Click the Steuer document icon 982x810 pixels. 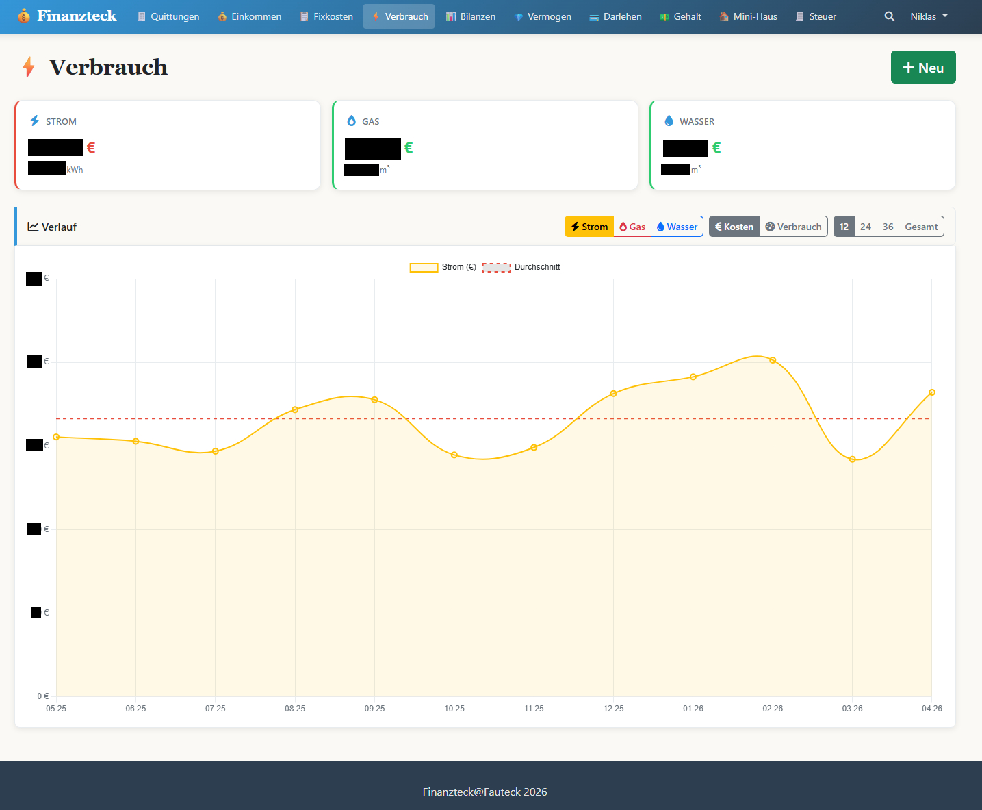tap(800, 16)
